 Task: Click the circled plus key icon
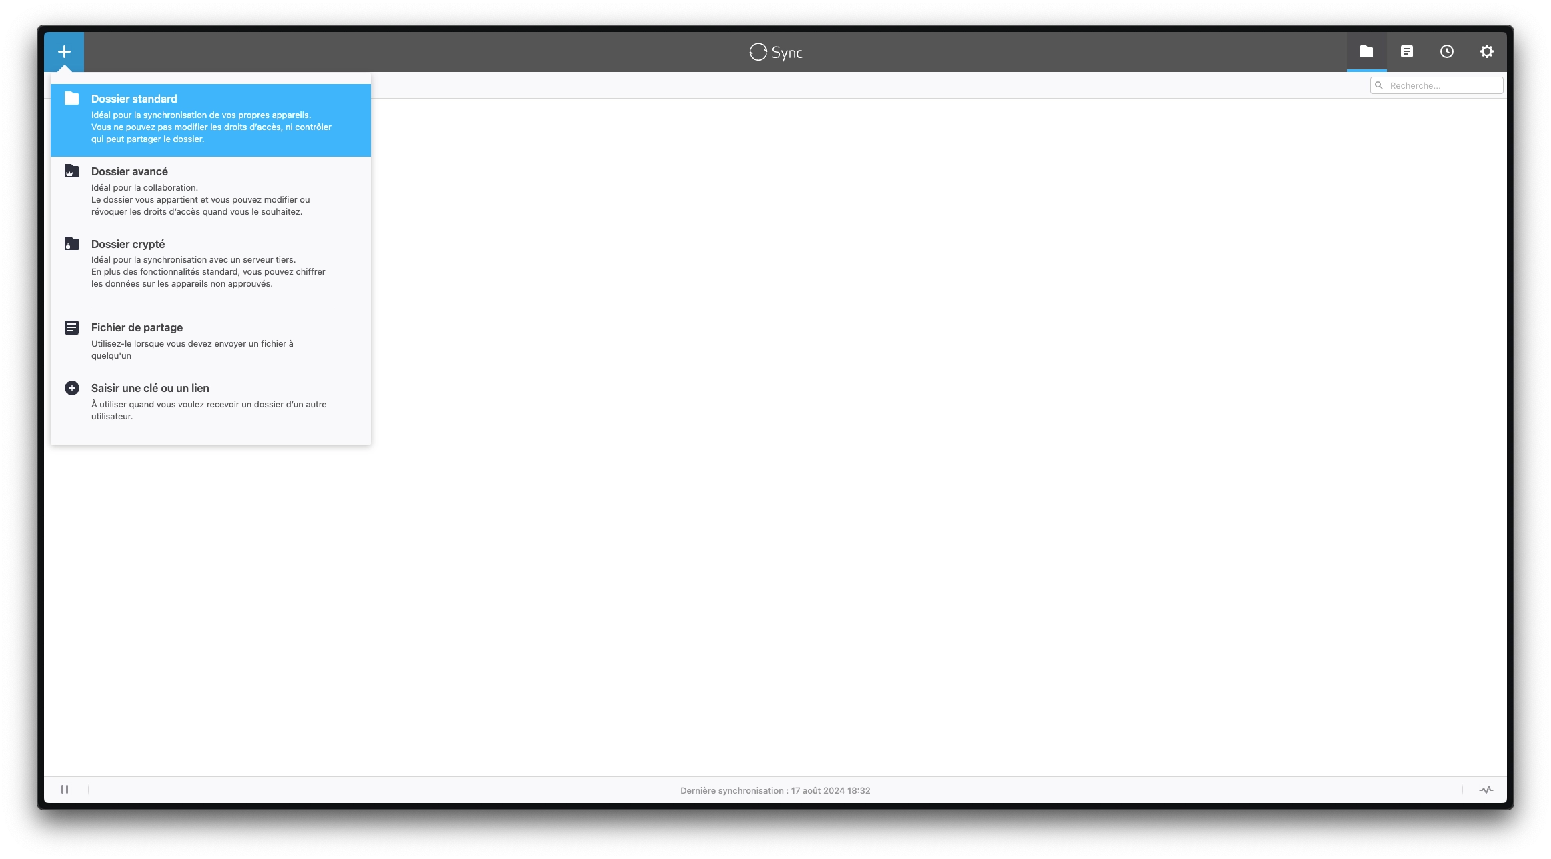(71, 388)
